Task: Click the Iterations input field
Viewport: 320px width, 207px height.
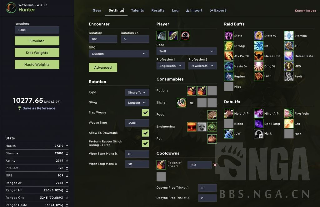Action: (37, 30)
